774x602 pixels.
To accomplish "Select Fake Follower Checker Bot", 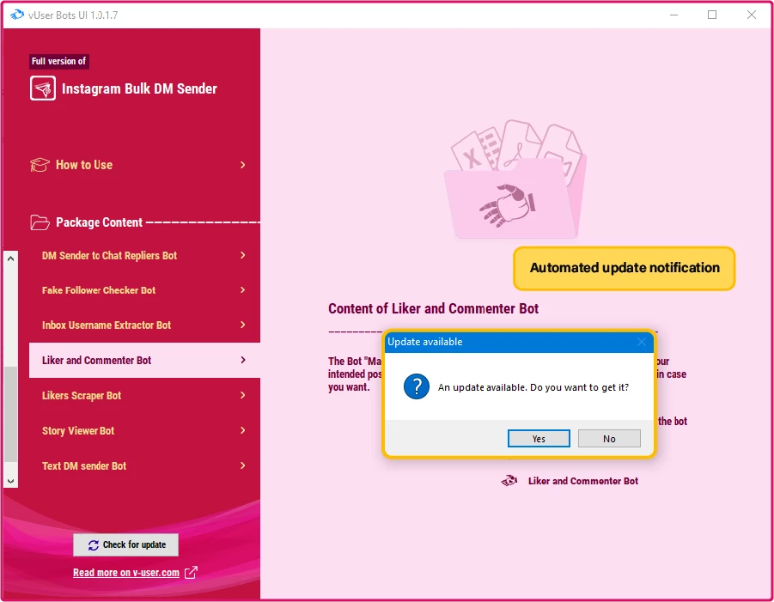I will point(144,290).
